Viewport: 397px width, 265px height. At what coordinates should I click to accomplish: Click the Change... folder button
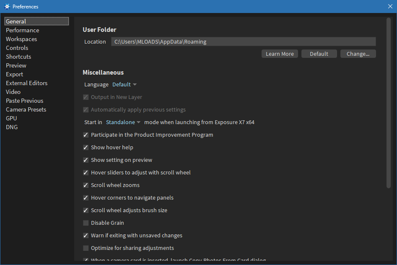pos(358,54)
